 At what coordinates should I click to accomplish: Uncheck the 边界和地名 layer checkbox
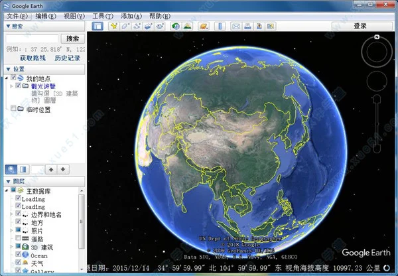pyautogui.click(x=19, y=214)
